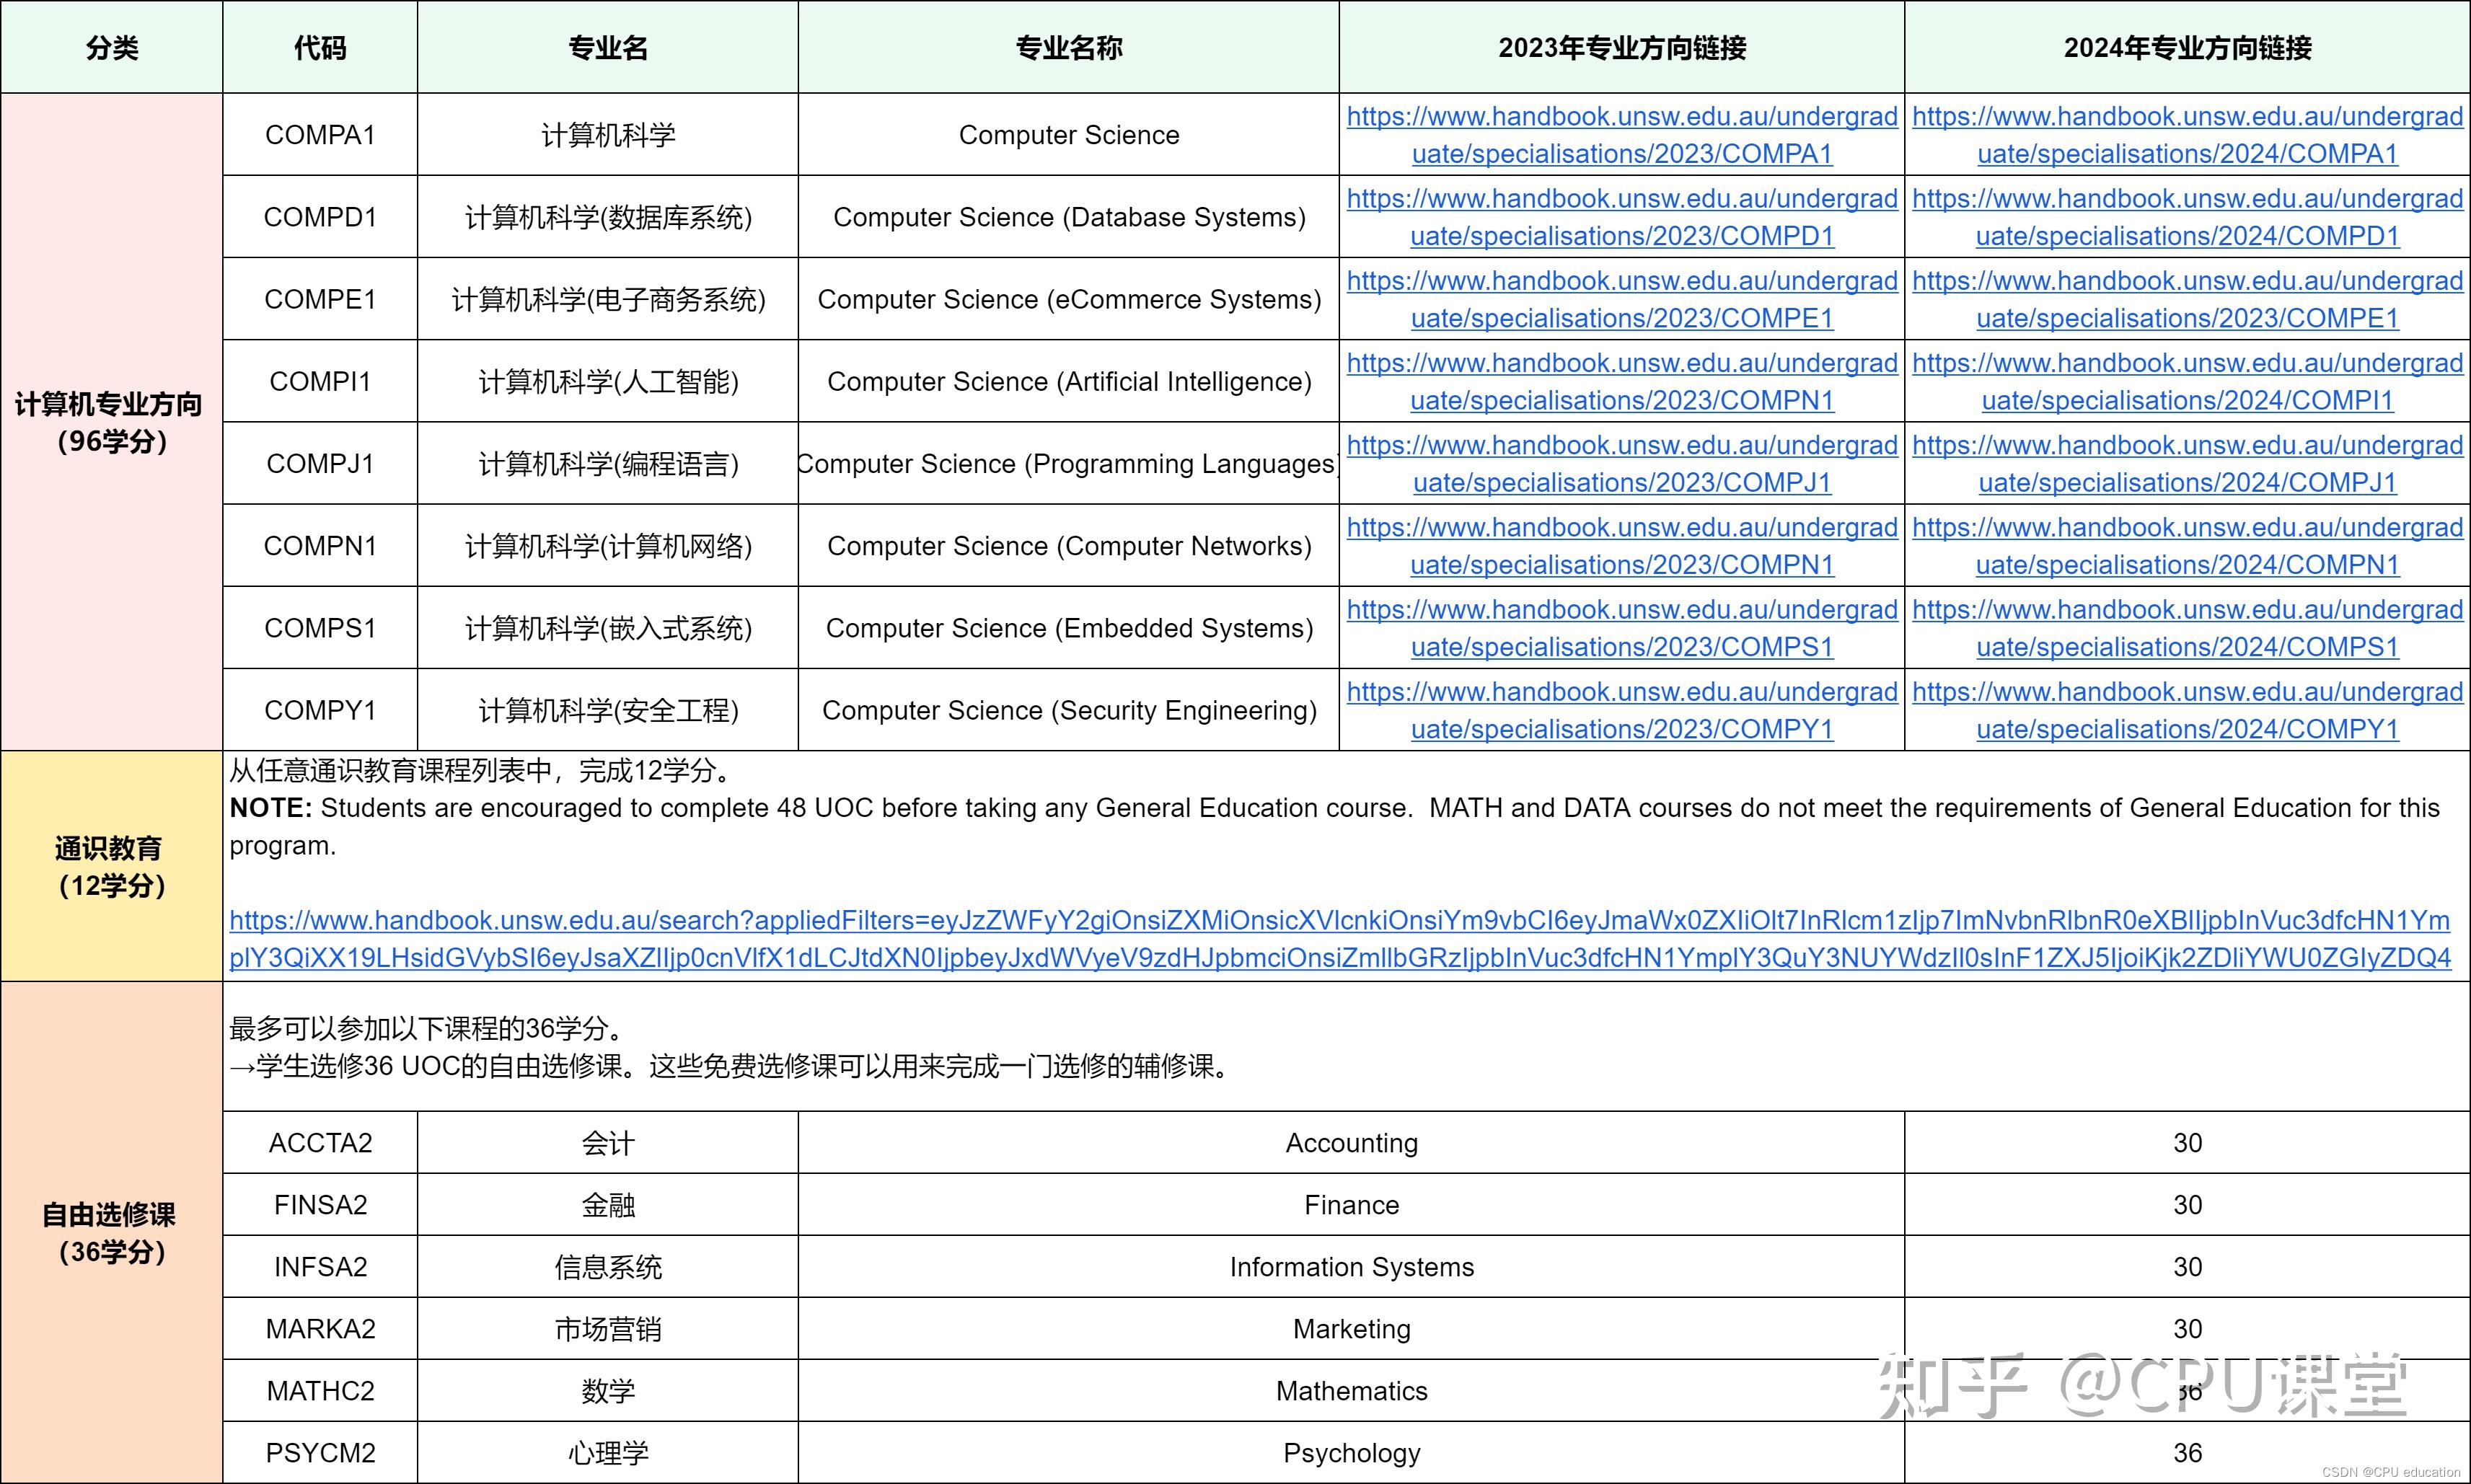Click the Psychology name cell

pos(1351,1452)
